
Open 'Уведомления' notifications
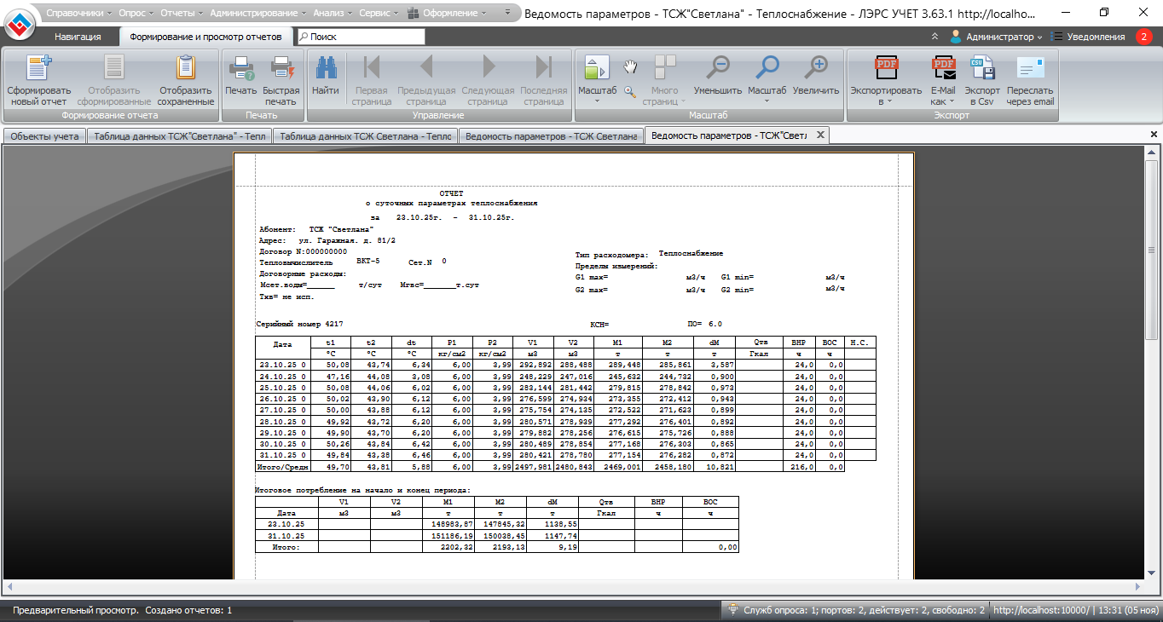[1096, 37]
